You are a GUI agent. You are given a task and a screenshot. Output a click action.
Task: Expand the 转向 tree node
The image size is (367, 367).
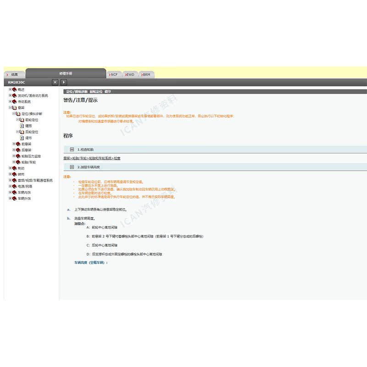tap(10, 174)
